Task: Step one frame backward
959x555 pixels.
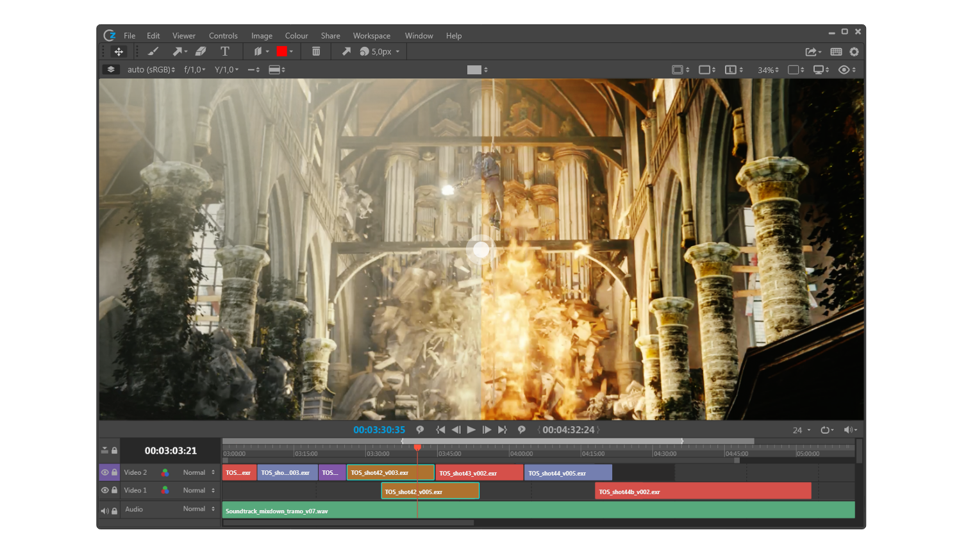Action: pos(456,429)
